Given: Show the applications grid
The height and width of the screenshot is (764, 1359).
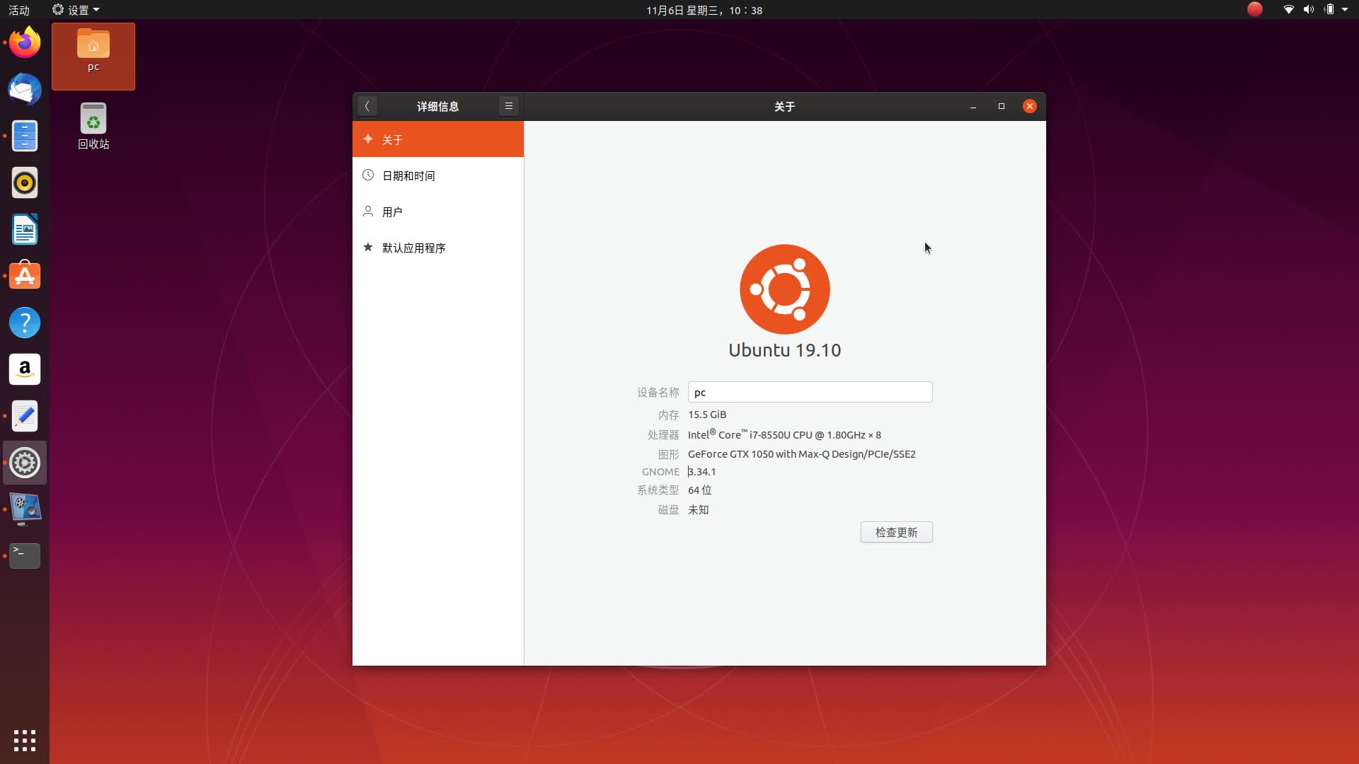Looking at the screenshot, I should [x=25, y=740].
